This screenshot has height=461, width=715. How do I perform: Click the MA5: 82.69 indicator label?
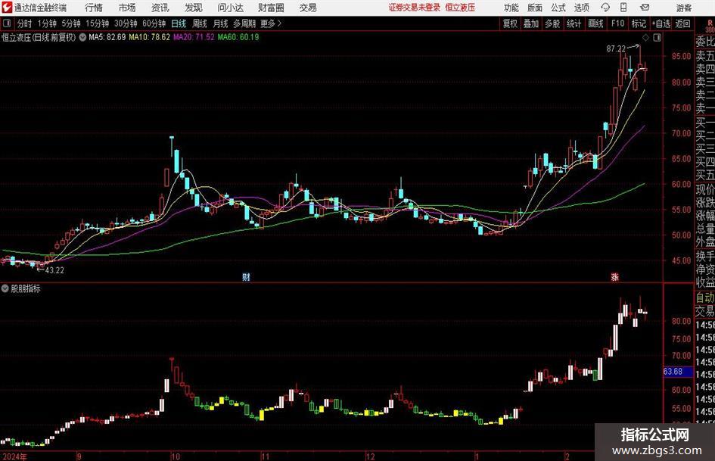[x=107, y=37]
